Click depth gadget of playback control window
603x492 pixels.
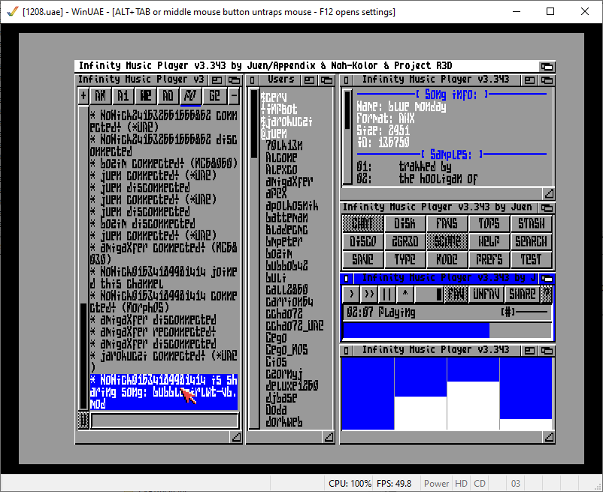547,279
